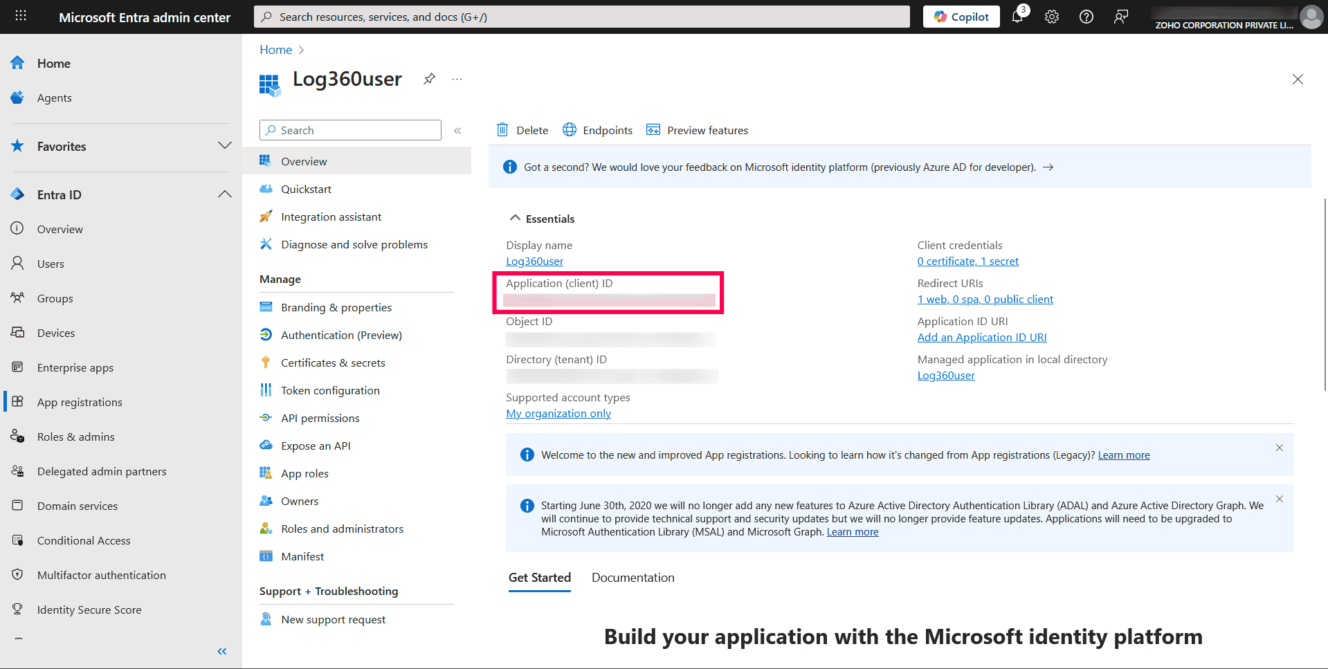Viewport: 1328px width, 669px height.
Task: Expand the Favorites section
Action: 224,146
